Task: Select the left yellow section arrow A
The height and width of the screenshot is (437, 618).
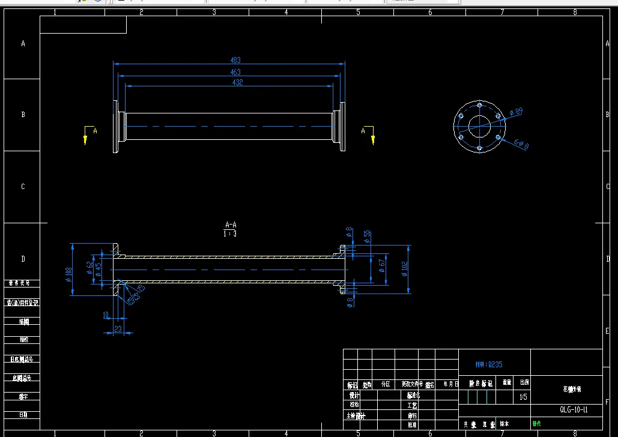Action: click(x=90, y=135)
